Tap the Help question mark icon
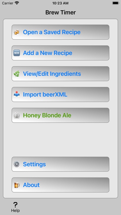Viewport: 121px width, 215px height. (x=15, y=205)
